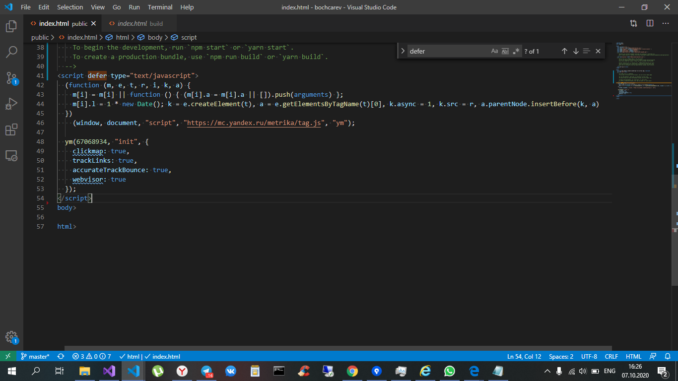The image size is (678, 381).
Task: Click the html check in status bar
Action: pyautogui.click(x=130, y=356)
